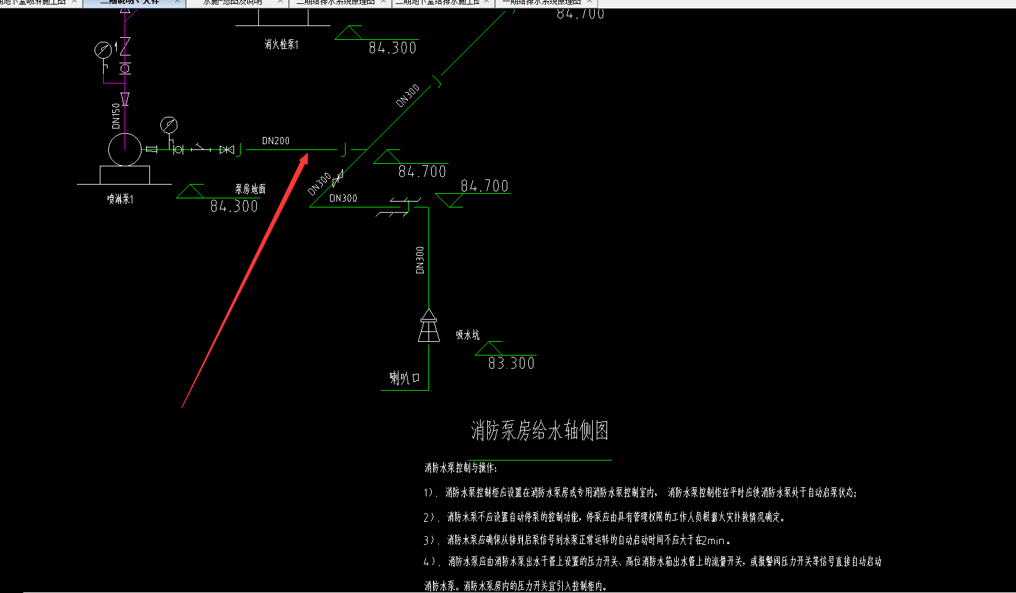
Task: Click the 泵房地面 label
Action: [x=250, y=189]
